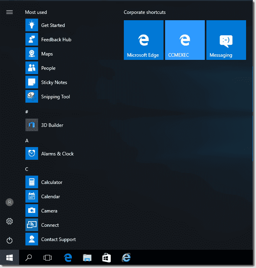Open Task View on taskbar
Viewport: 256px width, 268px height.
48,258
